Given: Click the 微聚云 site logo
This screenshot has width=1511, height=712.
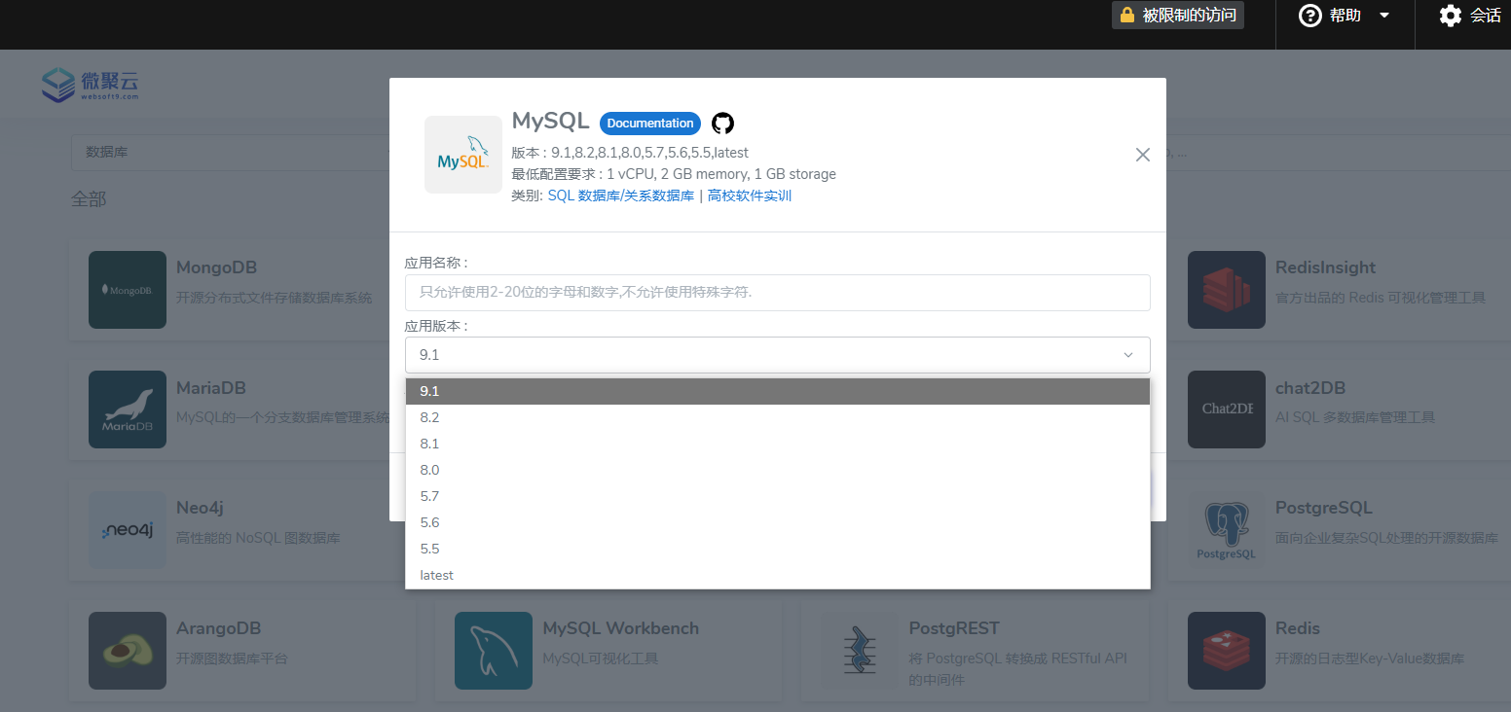Looking at the screenshot, I should pos(90,84).
